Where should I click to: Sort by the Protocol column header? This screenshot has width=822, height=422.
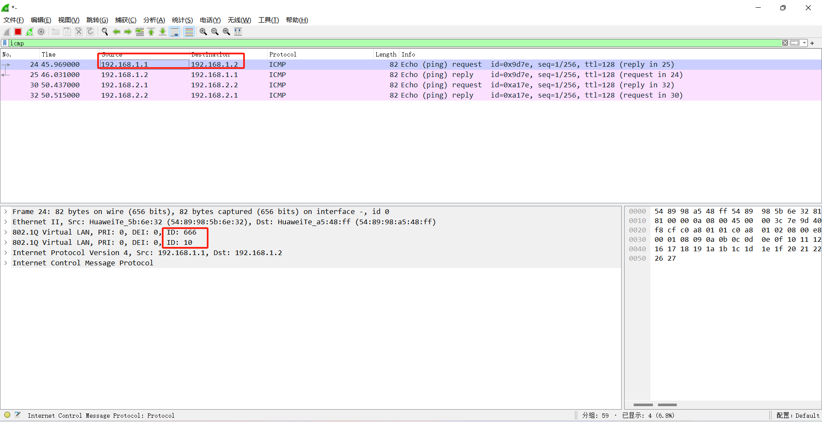click(320, 54)
